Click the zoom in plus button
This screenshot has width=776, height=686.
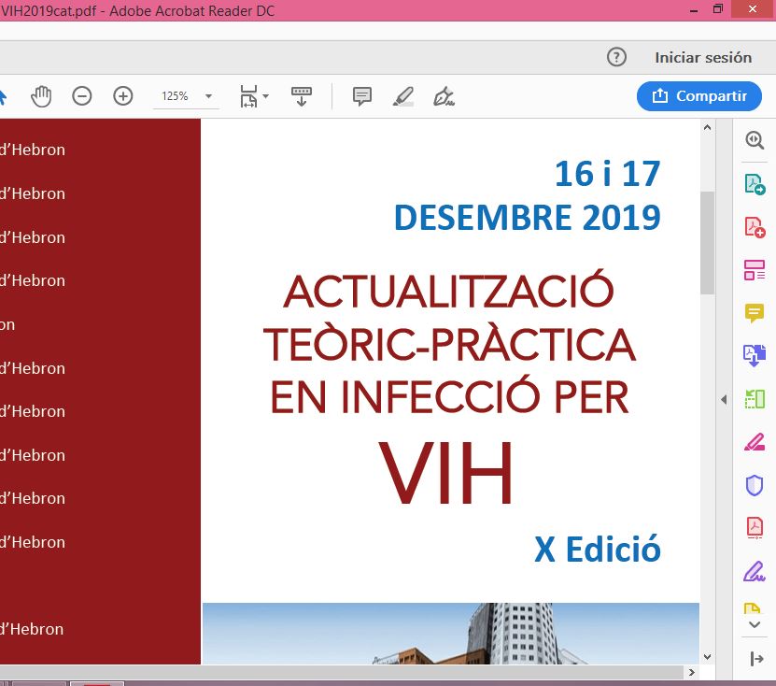pyautogui.click(x=123, y=96)
